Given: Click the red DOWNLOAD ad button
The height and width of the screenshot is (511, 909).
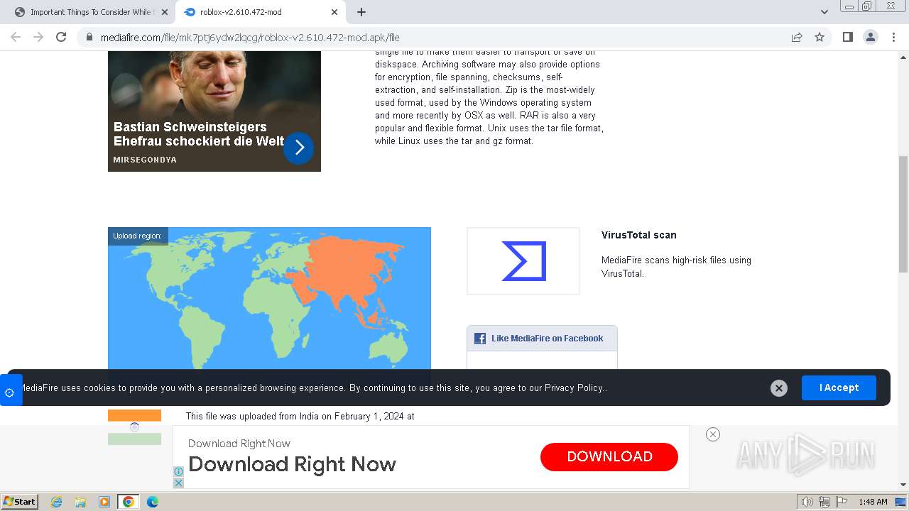Looking at the screenshot, I should 609,456.
